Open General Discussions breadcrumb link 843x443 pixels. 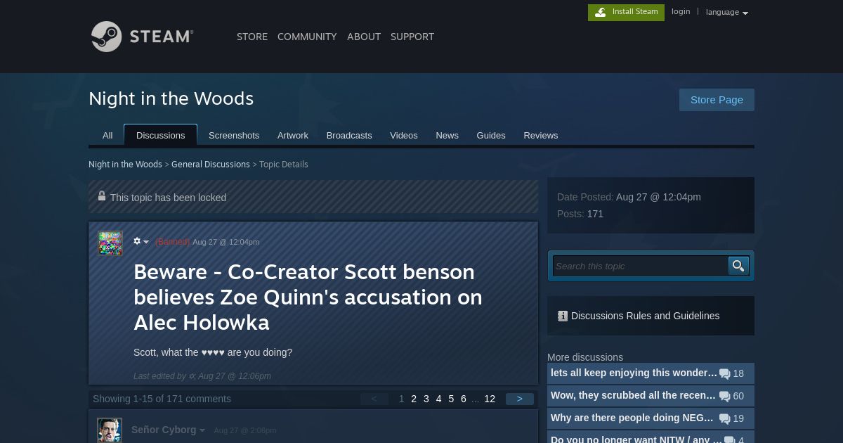[211, 165]
